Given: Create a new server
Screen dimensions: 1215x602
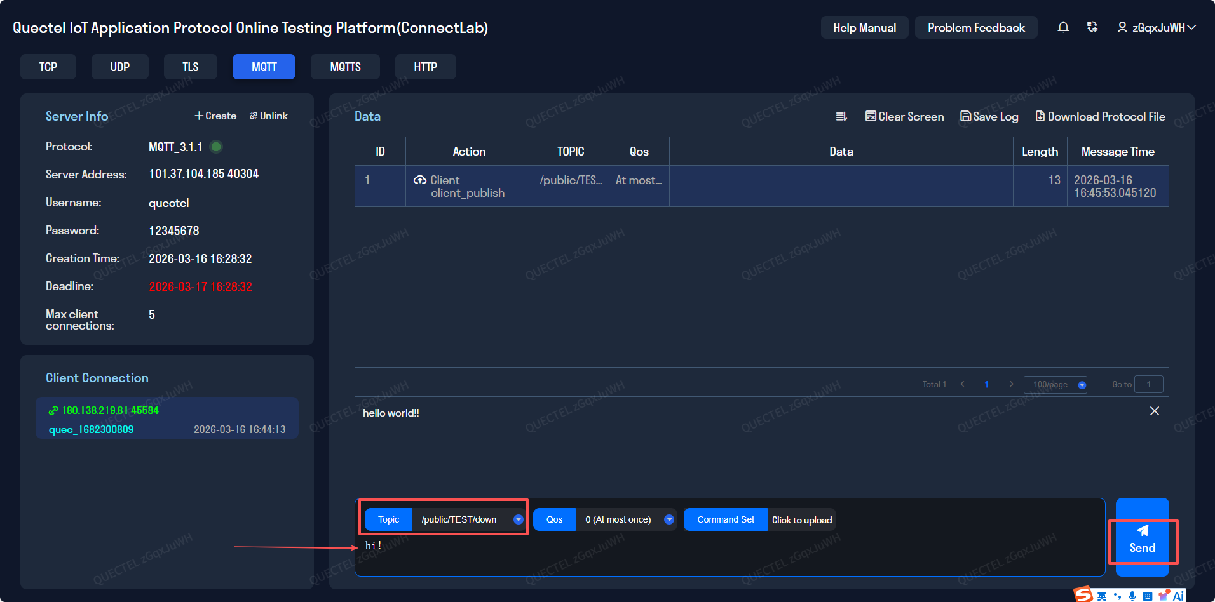Looking at the screenshot, I should (x=215, y=116).
